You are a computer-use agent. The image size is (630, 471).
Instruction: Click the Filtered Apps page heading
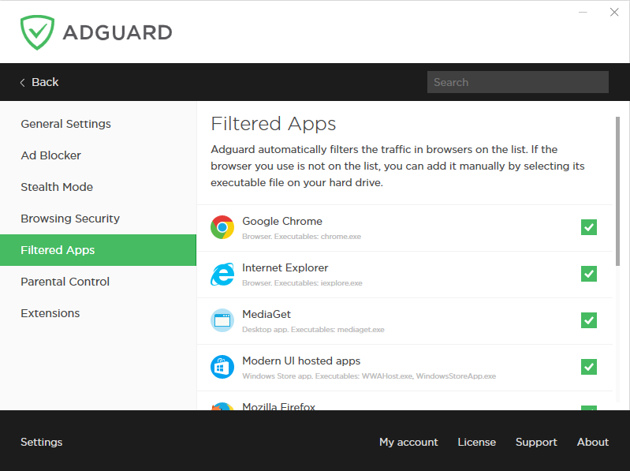[x=274, y=123]
